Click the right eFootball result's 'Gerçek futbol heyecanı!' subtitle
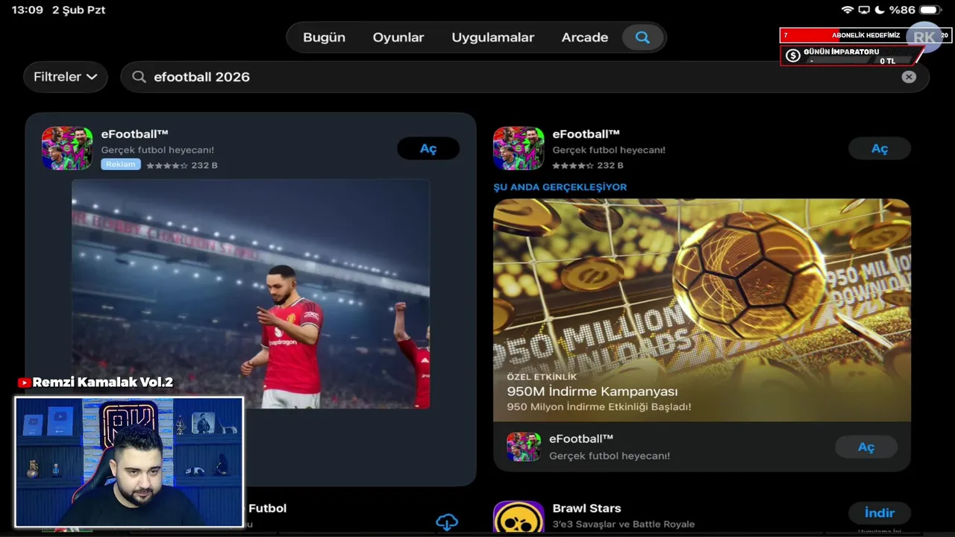Image resolution: width=955 pixels, height=537 pixels. point(609,150)
